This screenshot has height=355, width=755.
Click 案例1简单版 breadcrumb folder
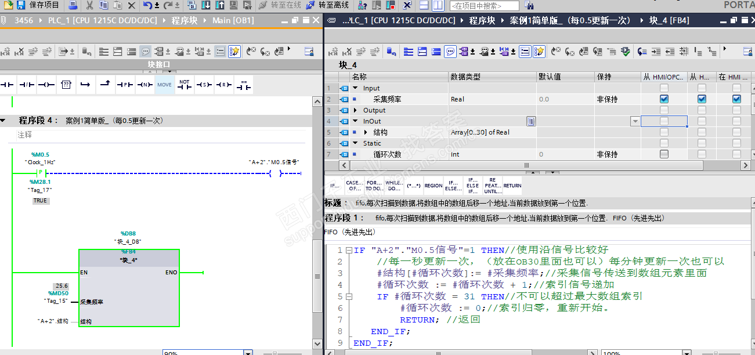pos(570,20)
